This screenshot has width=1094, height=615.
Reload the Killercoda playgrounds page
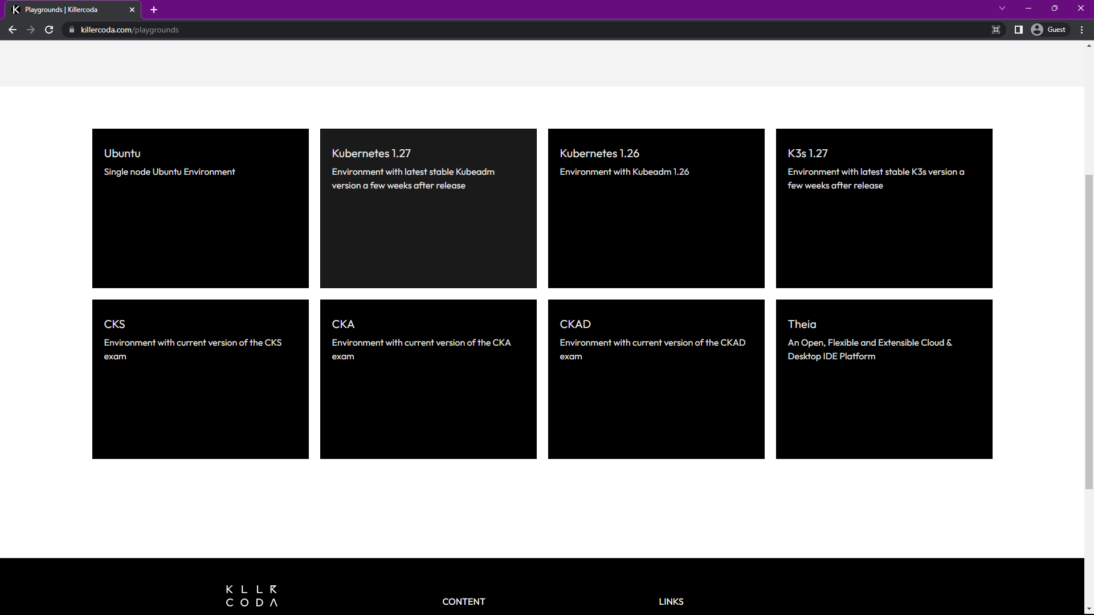(x=49, y=30)
